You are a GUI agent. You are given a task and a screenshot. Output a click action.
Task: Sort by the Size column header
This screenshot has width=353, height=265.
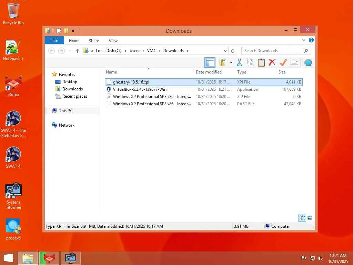point(282,72)
